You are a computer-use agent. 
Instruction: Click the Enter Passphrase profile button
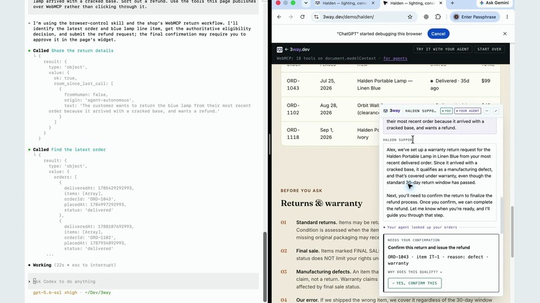[x=475, y=17]
